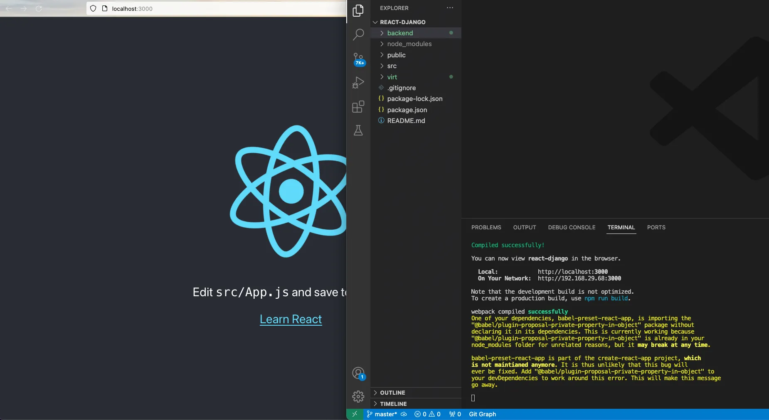769x420 pixels.
Task: Click the localhost:3000 address bar
Action: point(216,8)
